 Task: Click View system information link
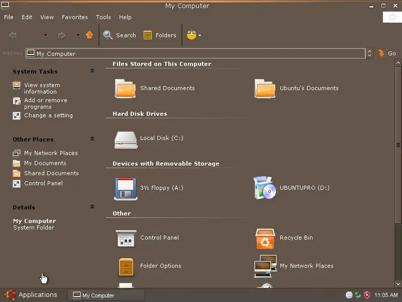click(42, 89)
